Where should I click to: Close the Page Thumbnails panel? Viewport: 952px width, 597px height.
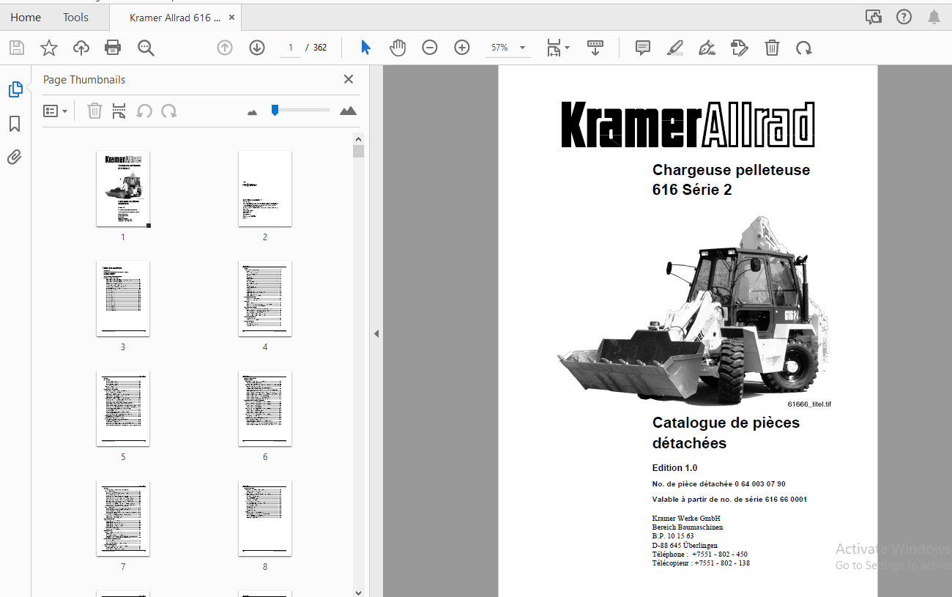tap(349, 79)
